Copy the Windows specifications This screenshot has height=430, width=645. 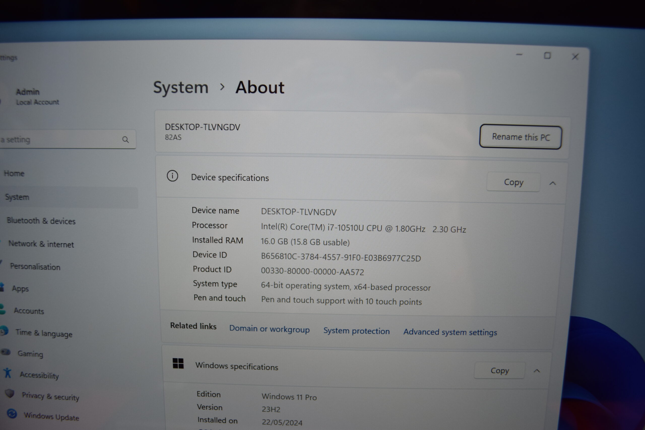(500, 371)
